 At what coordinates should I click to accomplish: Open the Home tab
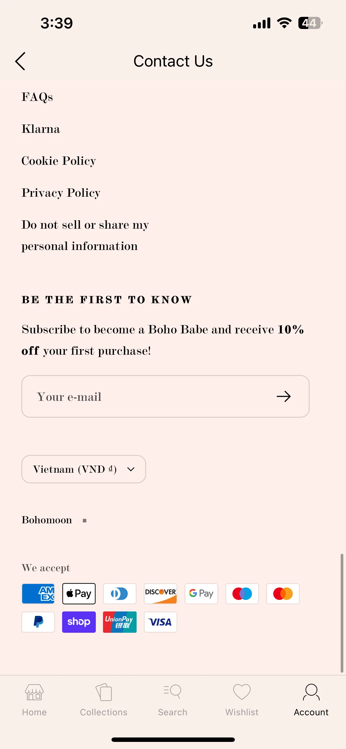[x=34, y=700]
